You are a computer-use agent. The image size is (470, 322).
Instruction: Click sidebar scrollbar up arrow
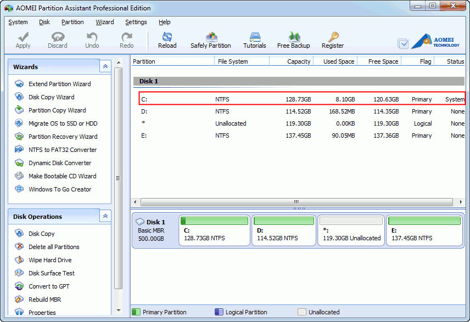click(x=119, y=63)
